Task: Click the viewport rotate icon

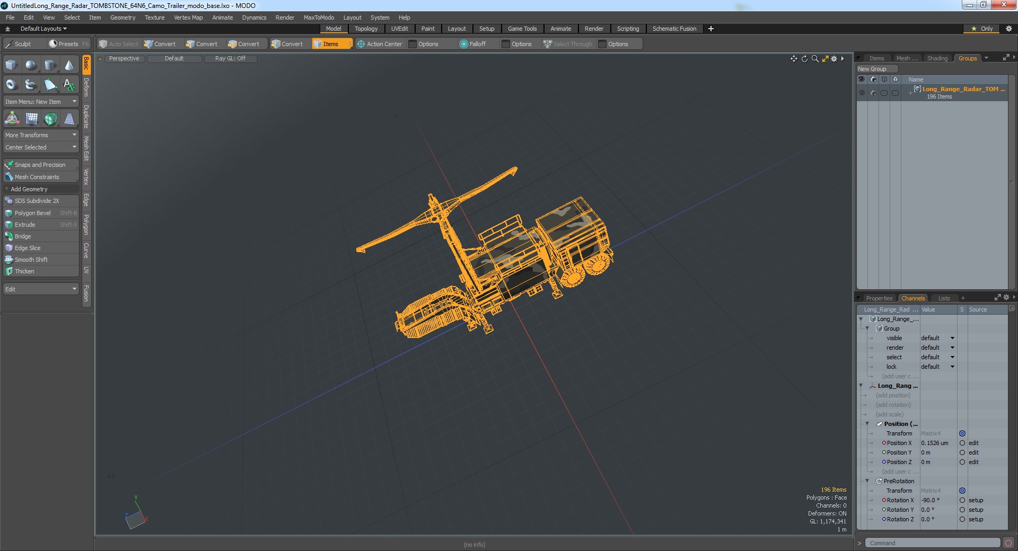Action: coord(804,59)
